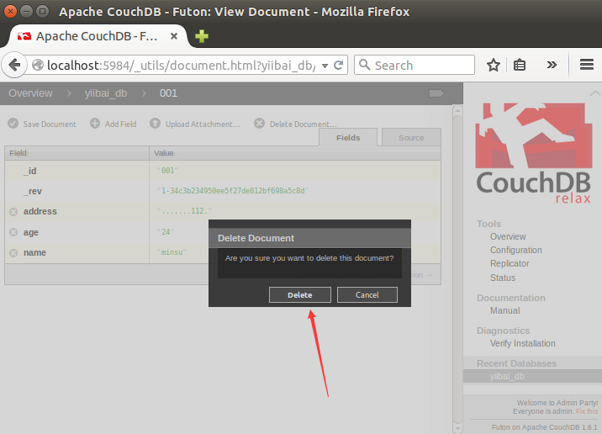Remove the name field using its delete icon
The width and height of the screenshot is (602, 434).
pos(13,253)
